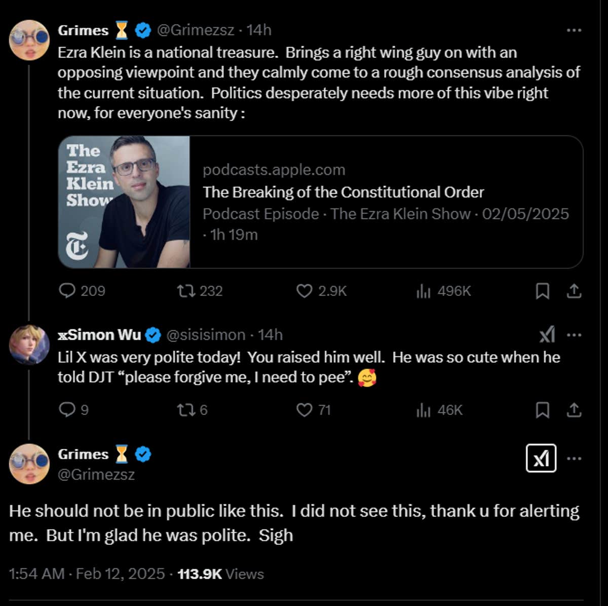Image resolution: width=608 pixels, height=606 pixels.
Task: Open Grok icon on xSimon Wu's reply
Action: point(547,335)
